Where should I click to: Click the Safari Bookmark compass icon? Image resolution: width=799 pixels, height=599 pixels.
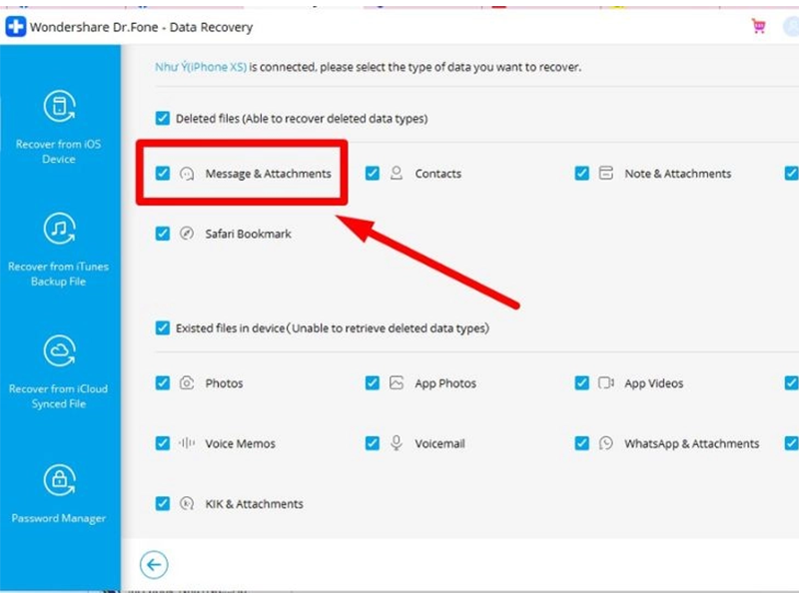(x=187, y=234)
